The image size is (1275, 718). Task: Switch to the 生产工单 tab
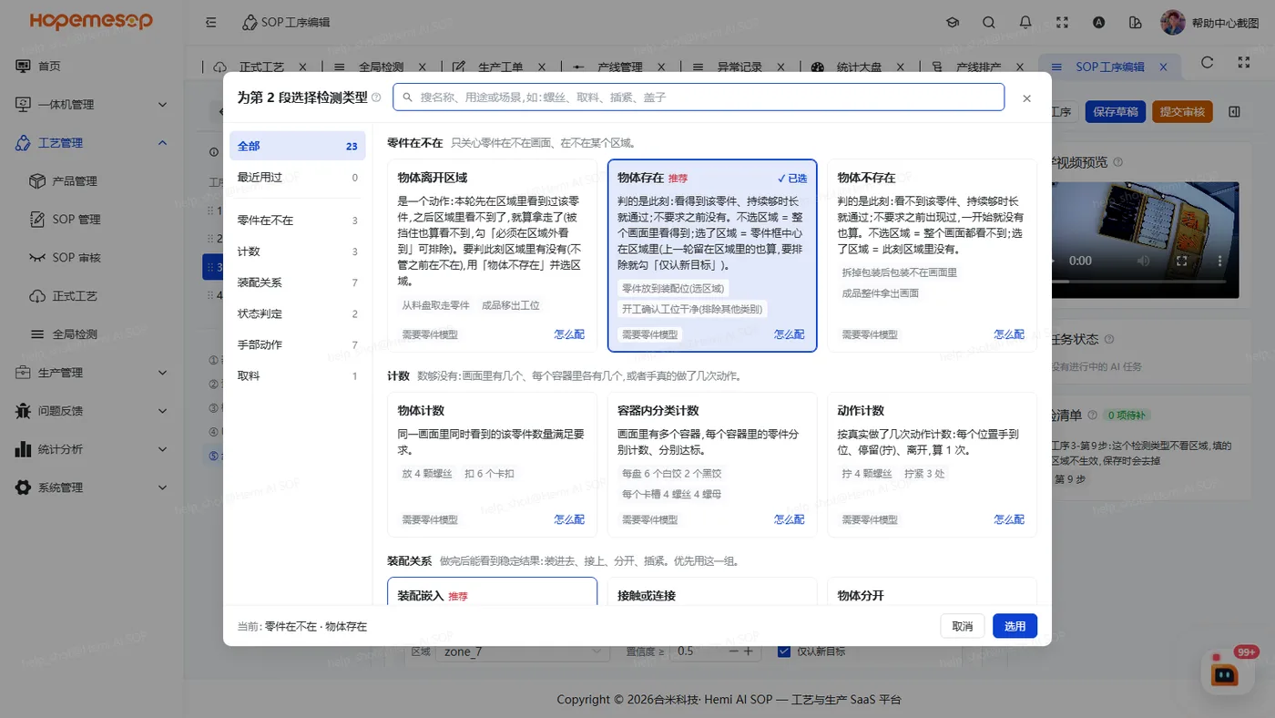point(500,67)
